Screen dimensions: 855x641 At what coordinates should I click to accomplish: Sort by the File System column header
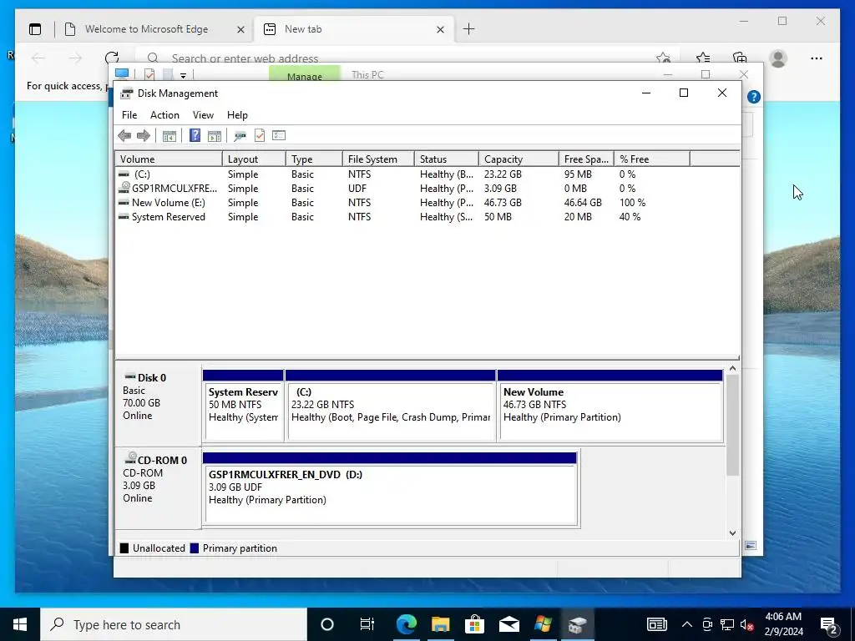(378, 159)
